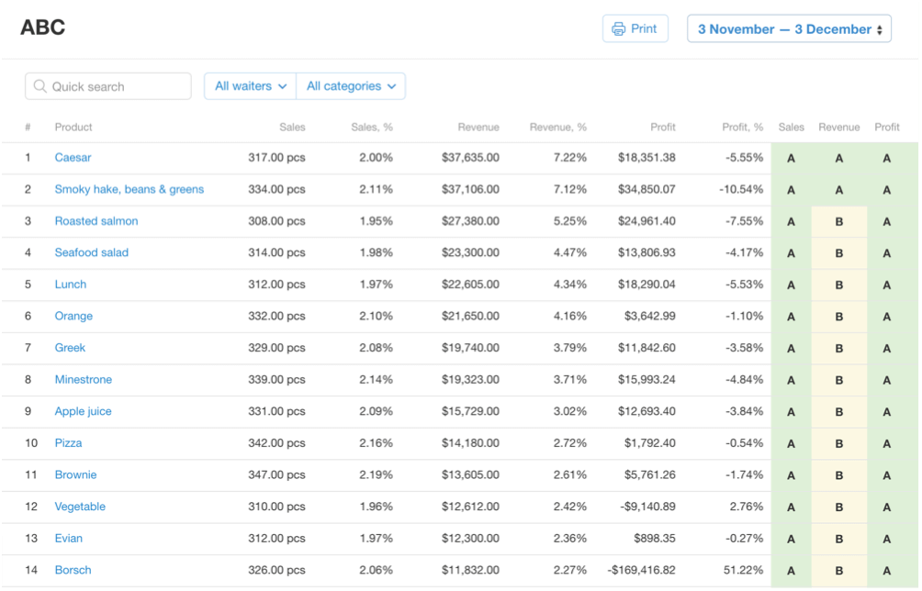
Task: Open the Roasted salmon product link
Action: pos(96,221)
